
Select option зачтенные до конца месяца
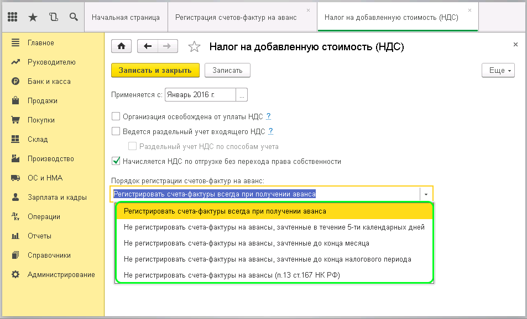coord(247,243)
